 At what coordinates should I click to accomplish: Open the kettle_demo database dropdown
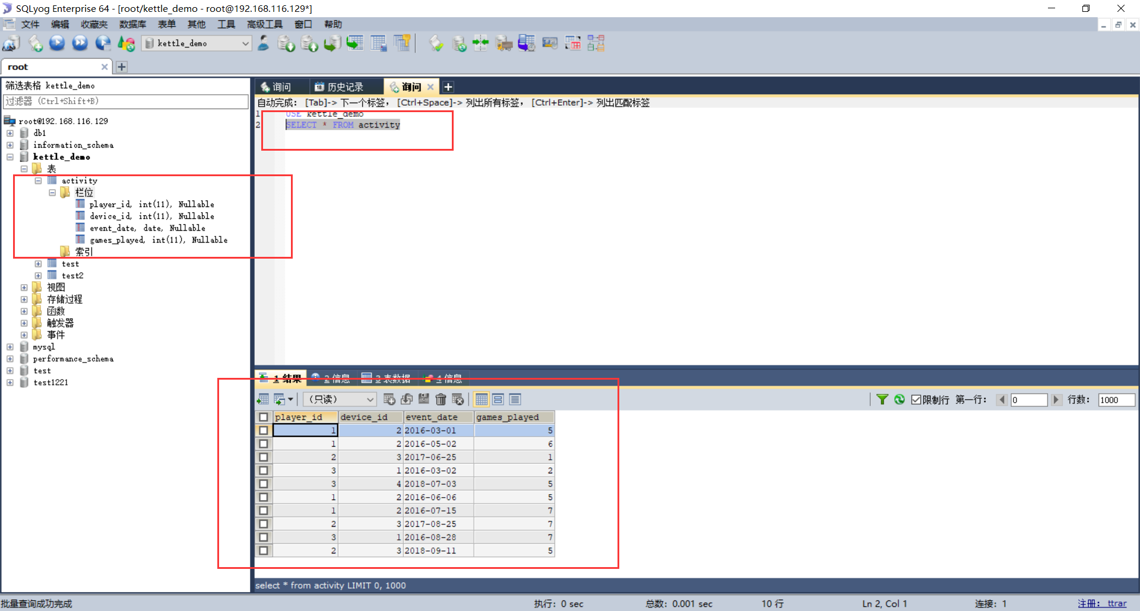coord(245,43)
